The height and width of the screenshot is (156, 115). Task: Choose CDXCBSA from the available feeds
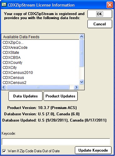(12, 58)
